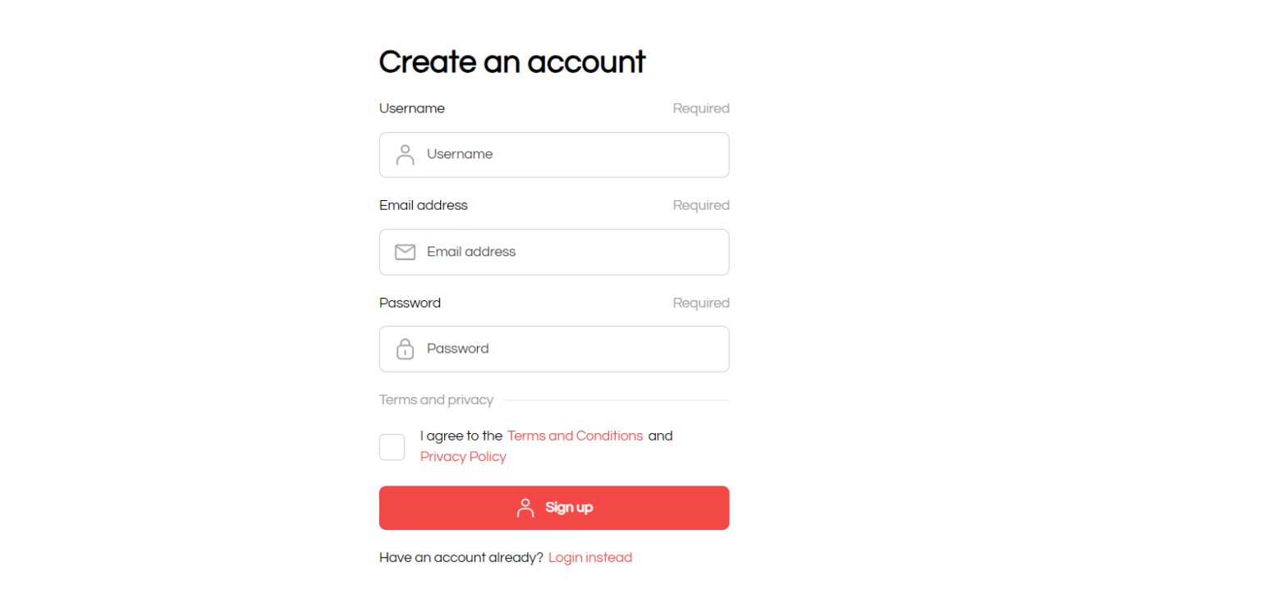Screen dimensions: 1261x598
Task: Click the lock icon in Password field
Action: (x=405, y=349)
